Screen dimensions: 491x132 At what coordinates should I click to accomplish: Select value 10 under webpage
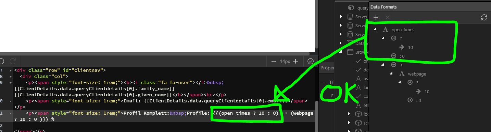click(x=427, y=92)
